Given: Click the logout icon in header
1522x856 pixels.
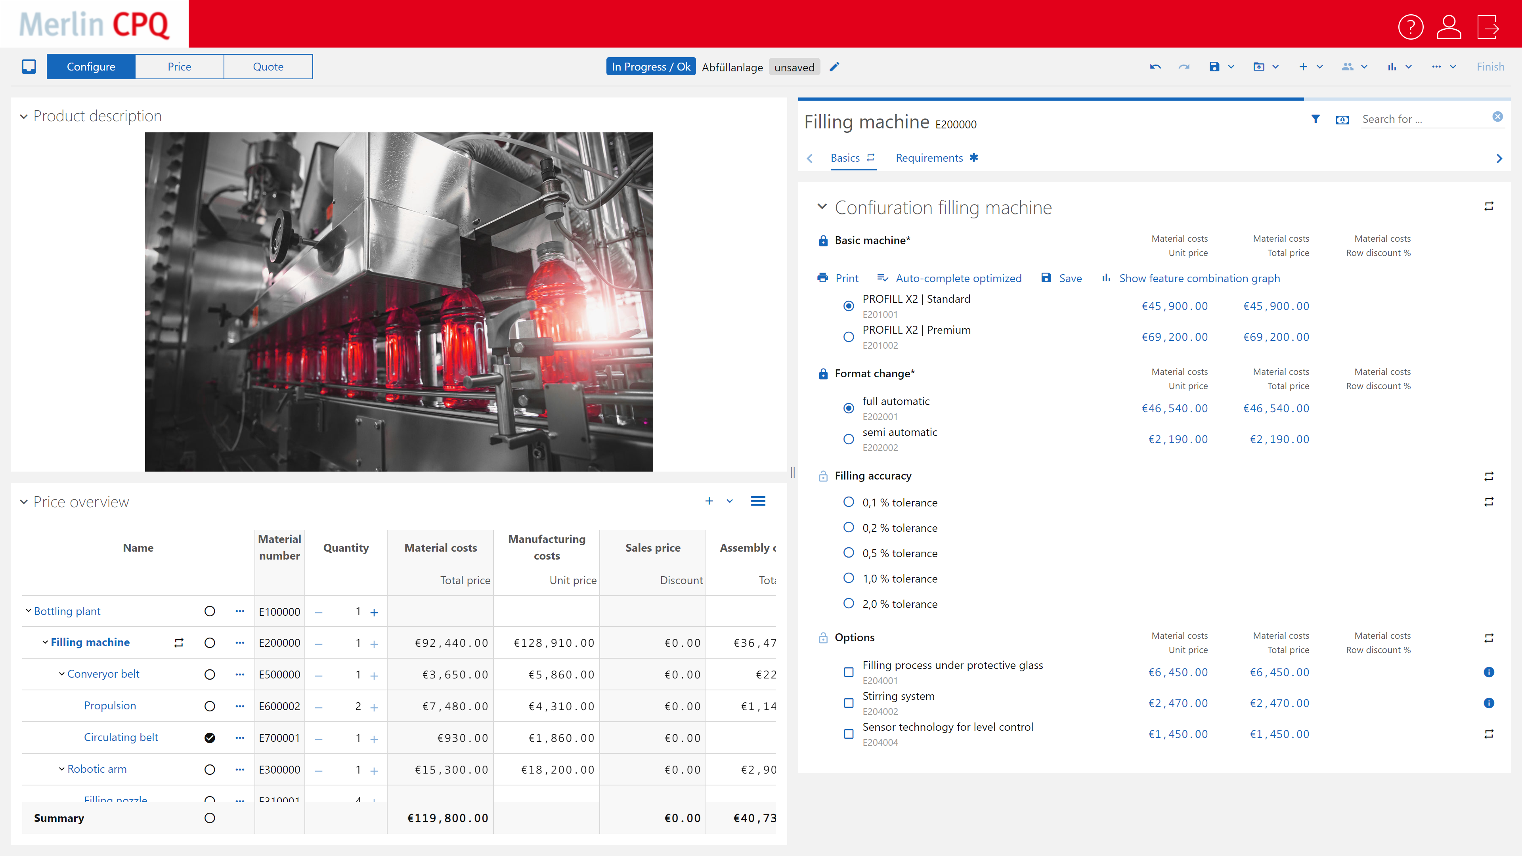Looking at the screenshot, I should [x=1488, y=27].
